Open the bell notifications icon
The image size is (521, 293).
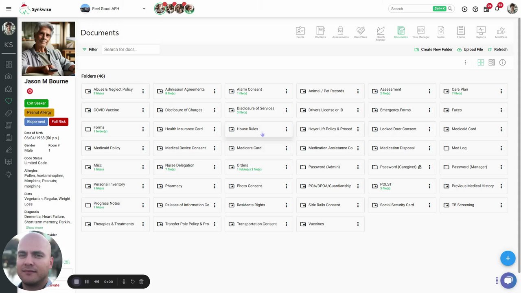497,9
